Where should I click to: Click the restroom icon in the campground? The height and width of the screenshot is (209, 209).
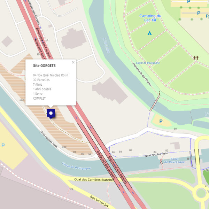tap(196, 58)
